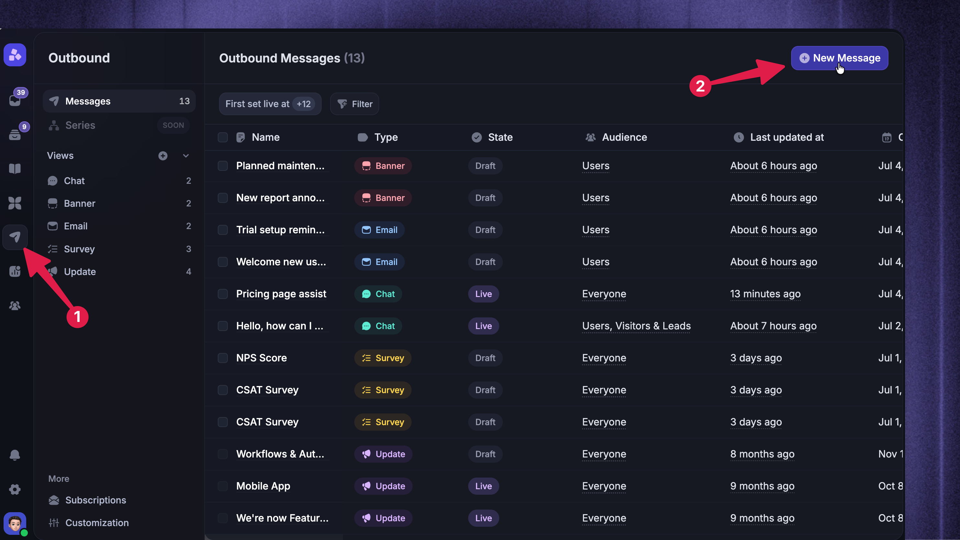
Task: Open the New report announcement message
Action: [x=280, y=198]
